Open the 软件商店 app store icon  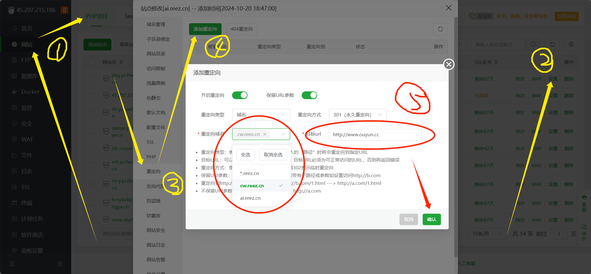pos(14,235)
